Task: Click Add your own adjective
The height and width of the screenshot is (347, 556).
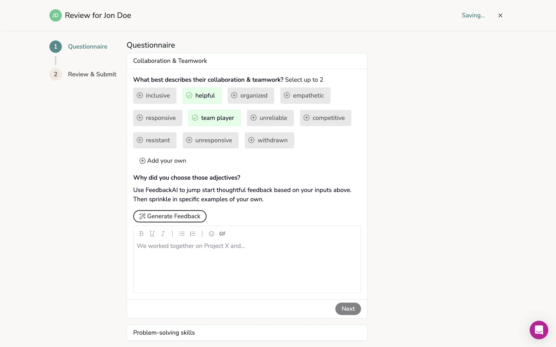Action: (x=163, y=161)
